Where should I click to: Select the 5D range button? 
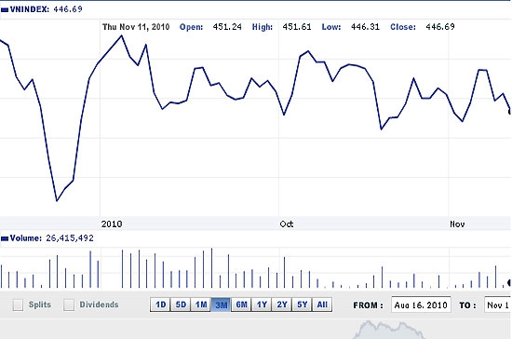click(x=181, y=305)
